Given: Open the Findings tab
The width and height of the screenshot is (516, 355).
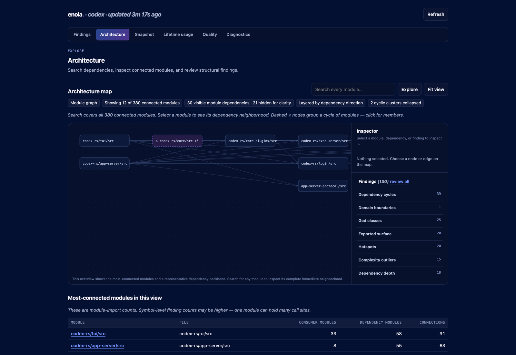Looking at the screenshot, I should coord(82,35).
